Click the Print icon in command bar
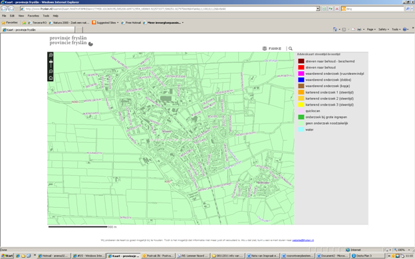415x259 pixels. click(359, 29)
